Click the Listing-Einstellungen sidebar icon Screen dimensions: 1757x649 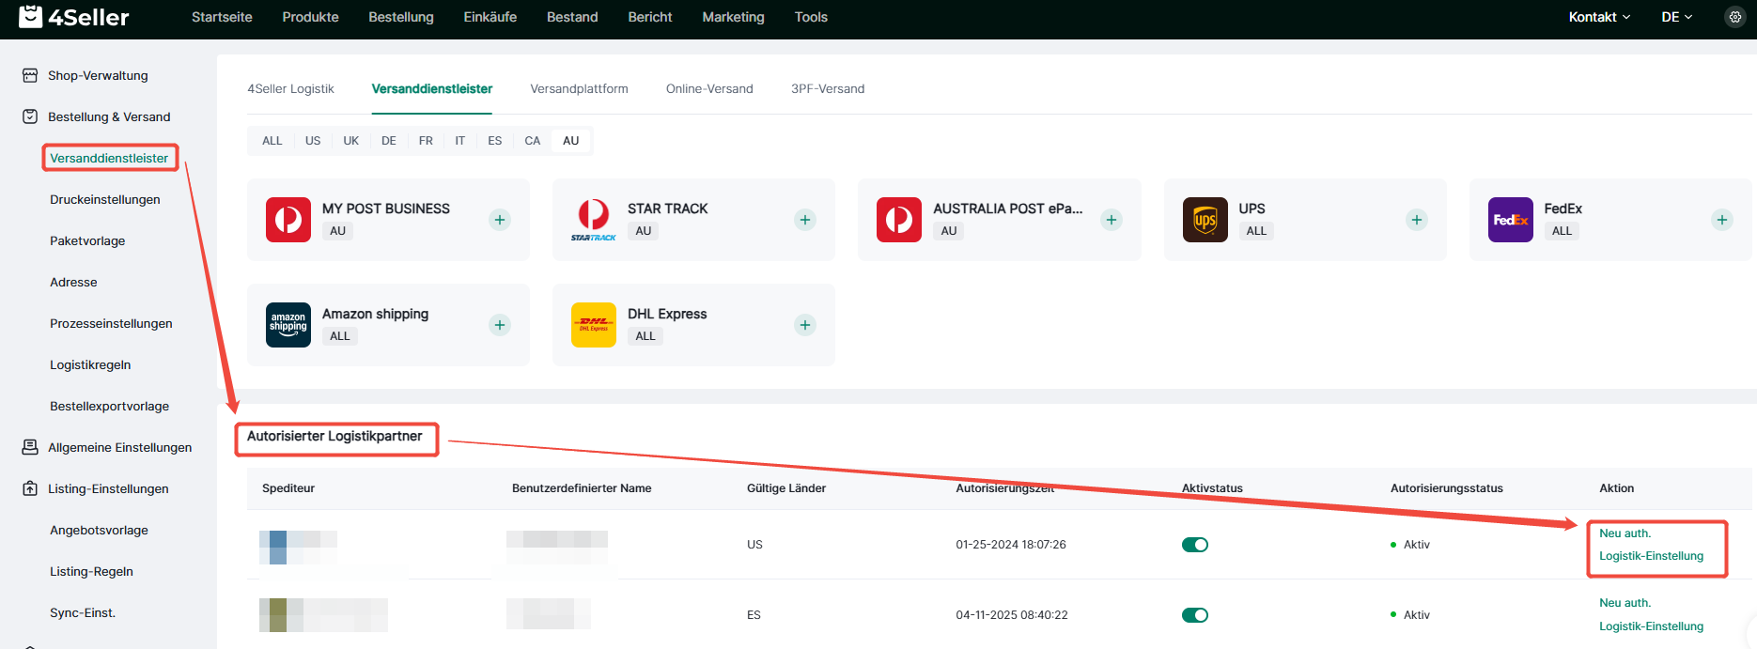point(30,488)
